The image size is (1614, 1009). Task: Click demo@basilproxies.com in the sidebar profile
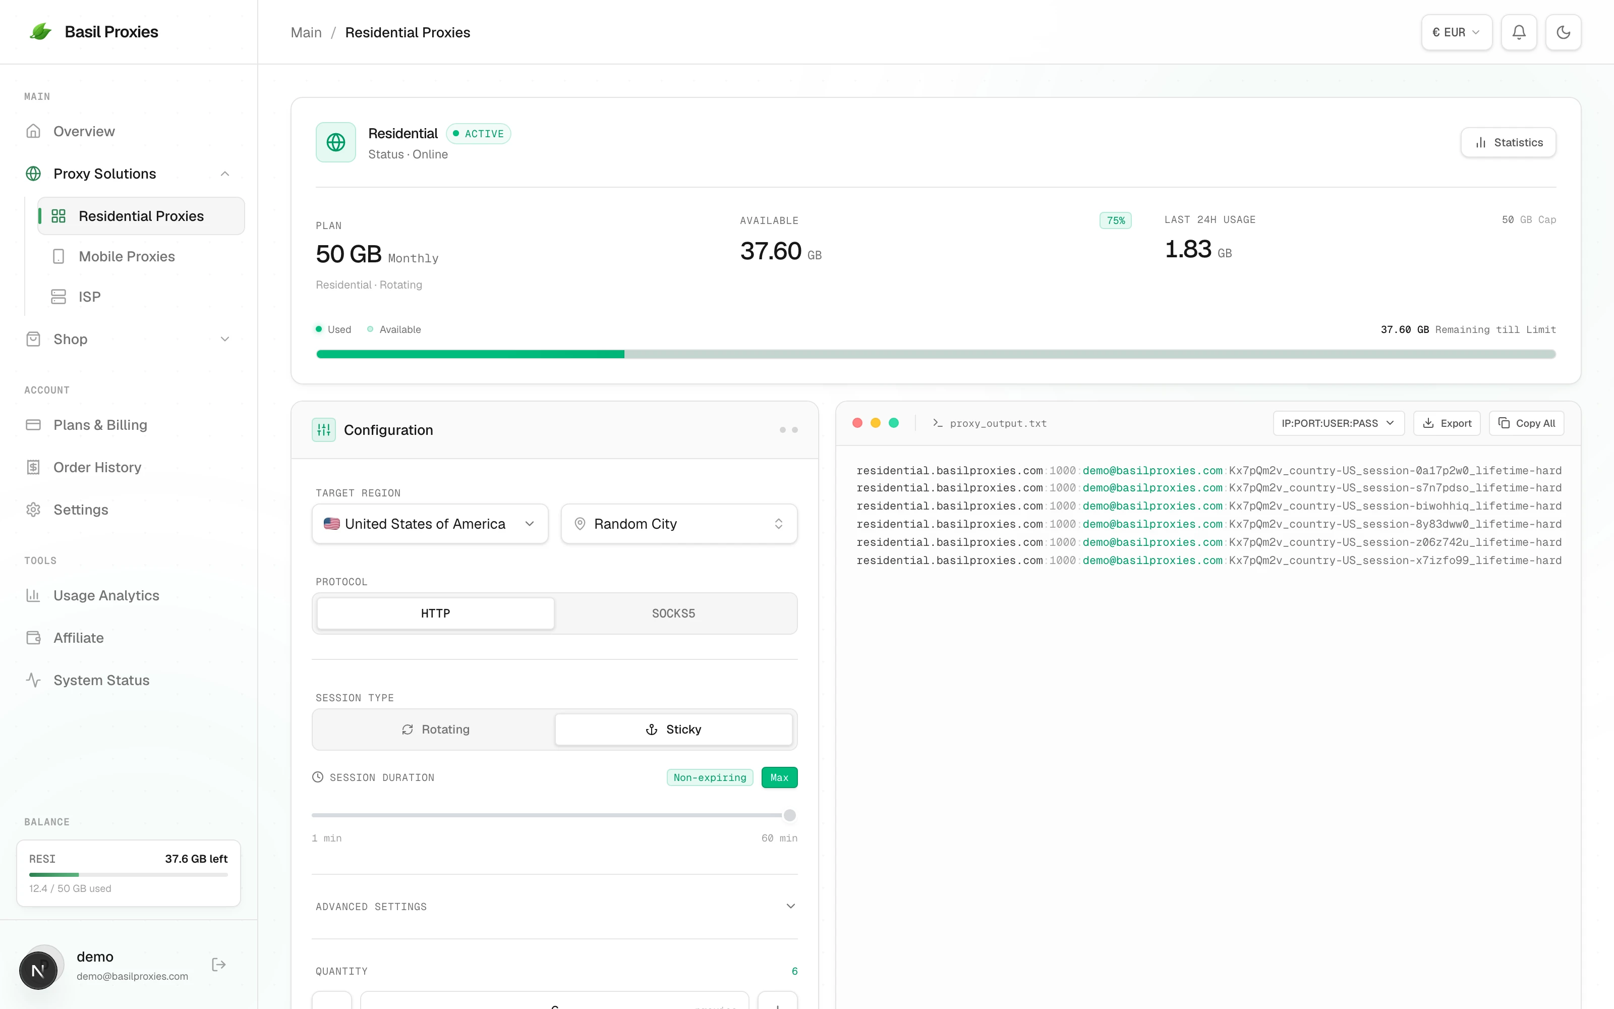[132, 976]
